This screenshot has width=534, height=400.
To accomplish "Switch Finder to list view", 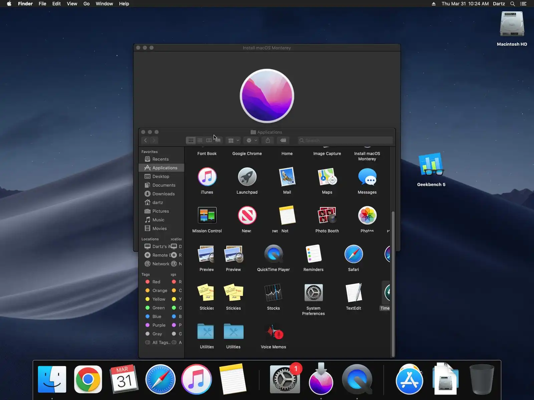I will [x=200, y=140].
